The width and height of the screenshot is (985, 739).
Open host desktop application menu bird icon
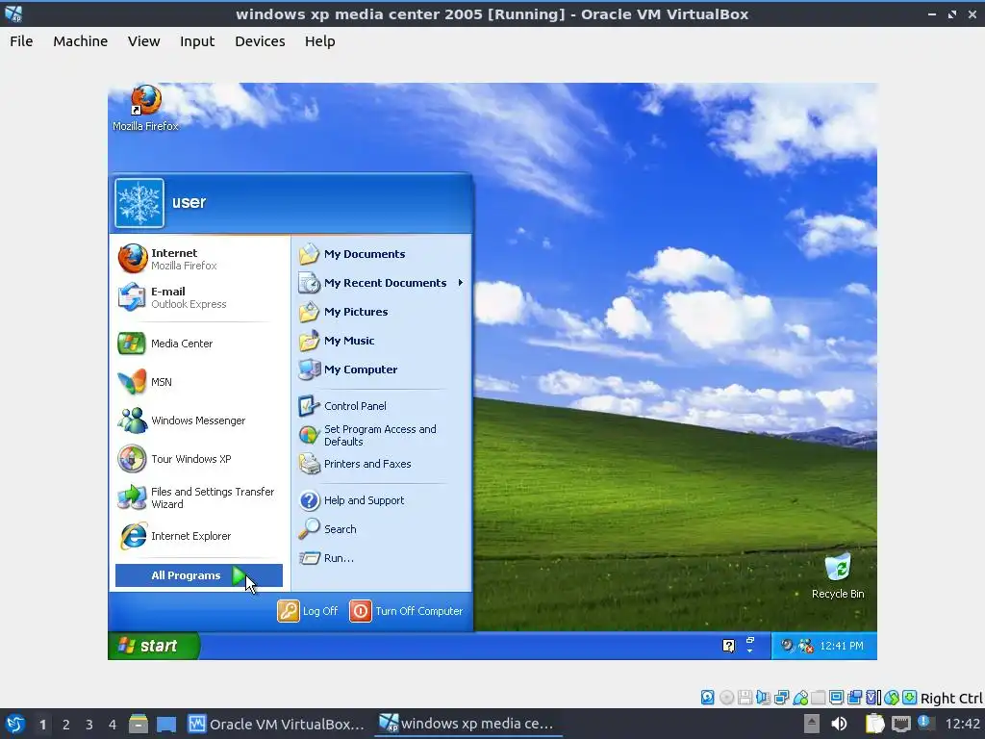coord(15,724)
